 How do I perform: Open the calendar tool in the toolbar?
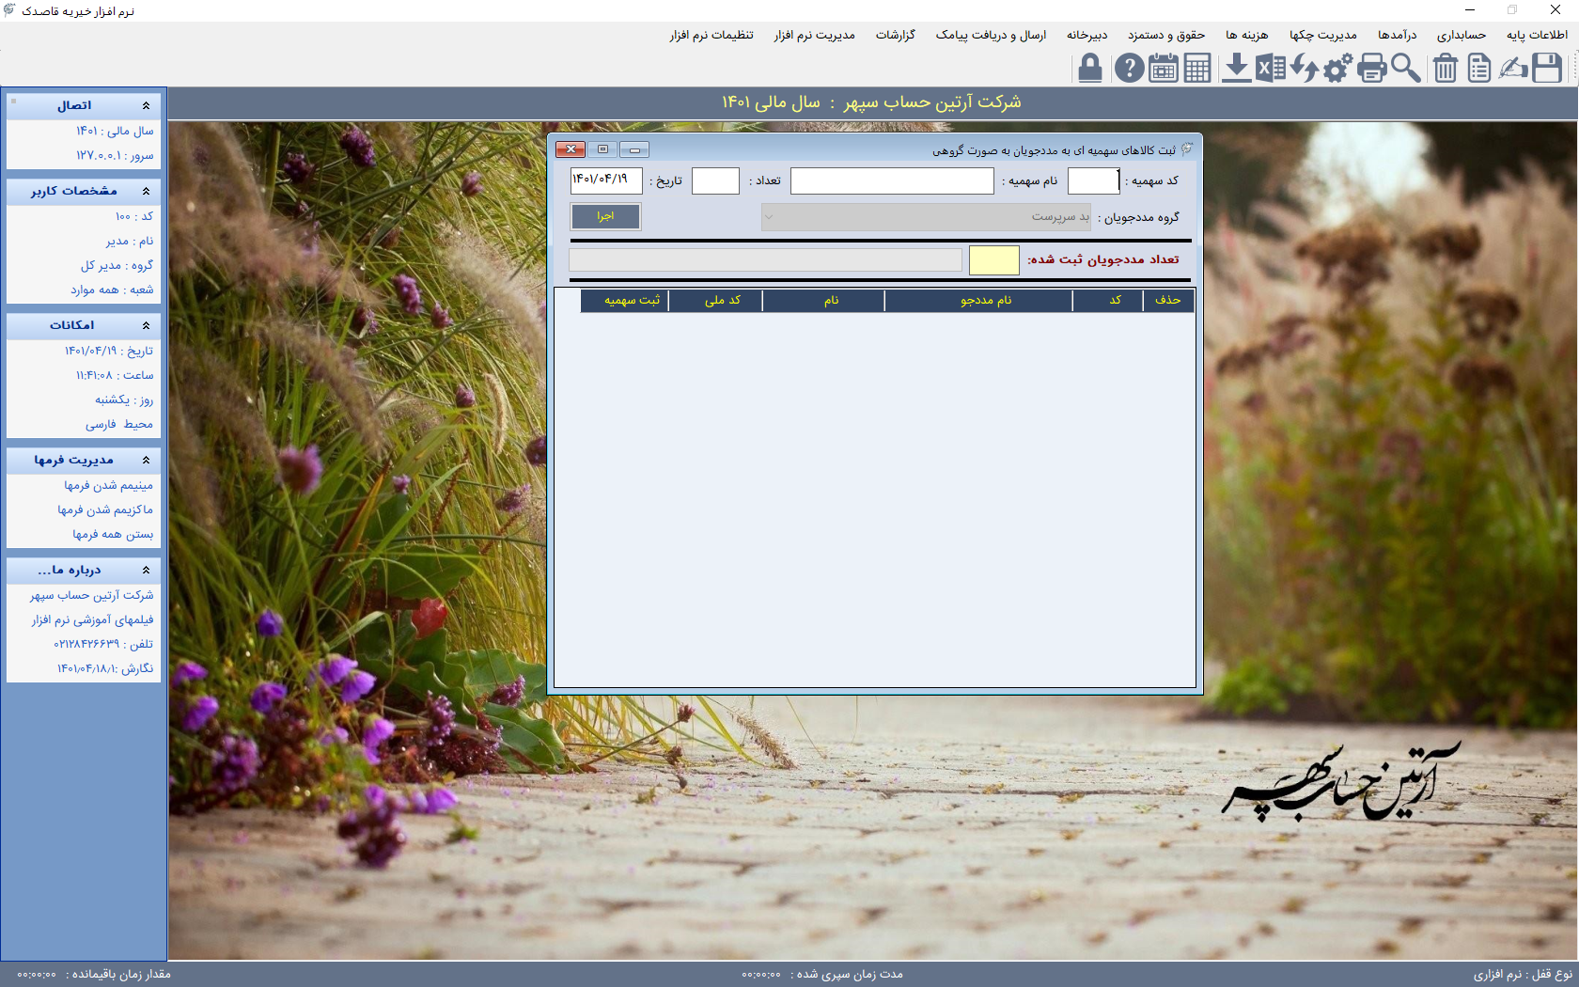coord(1163,68)
